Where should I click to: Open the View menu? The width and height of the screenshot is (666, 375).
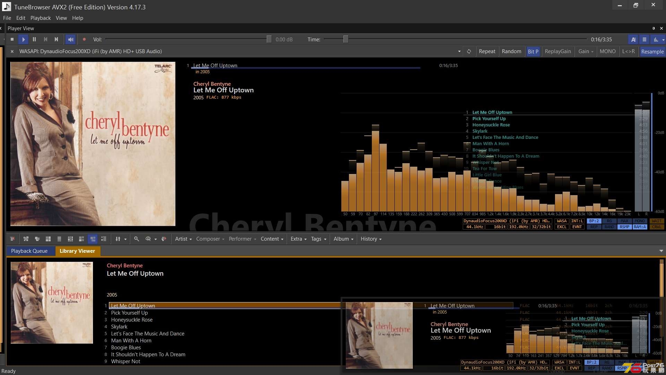tap(61, 18)
